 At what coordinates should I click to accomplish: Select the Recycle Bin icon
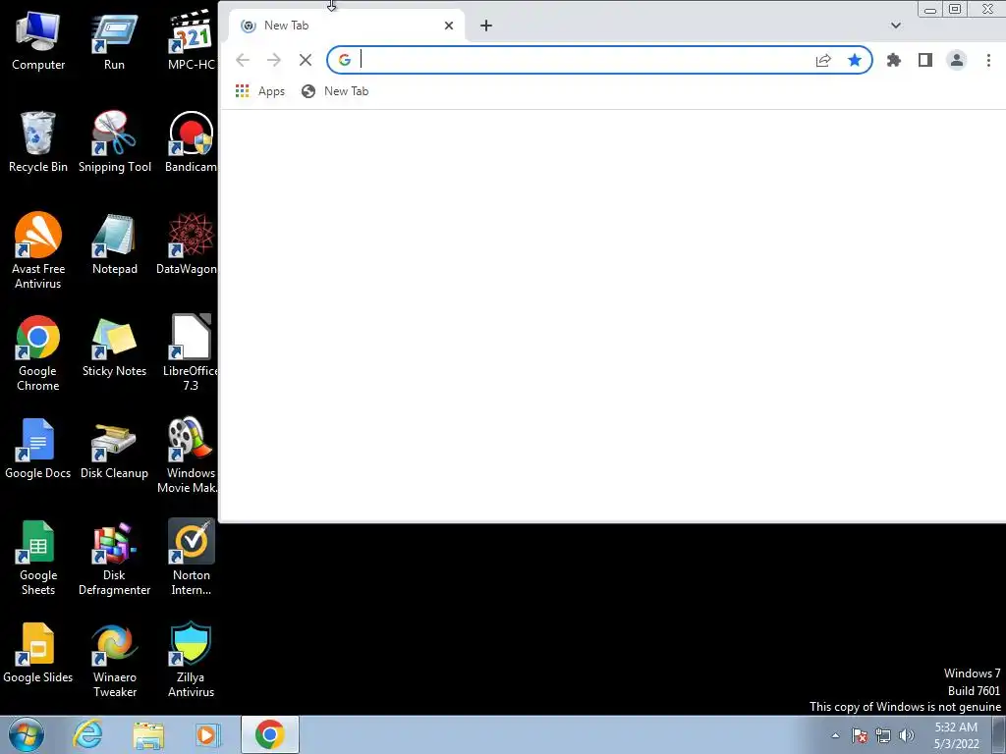coord(38,141)
